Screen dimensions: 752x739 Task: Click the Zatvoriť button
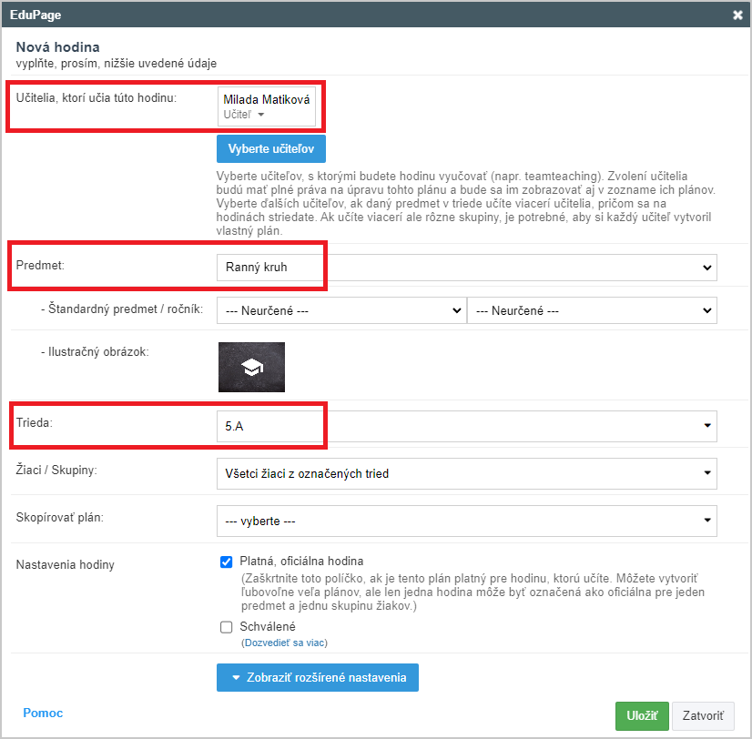(x=703, y=716)
